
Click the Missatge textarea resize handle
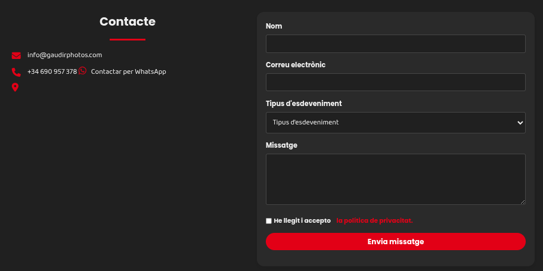(x=523, y=202)
